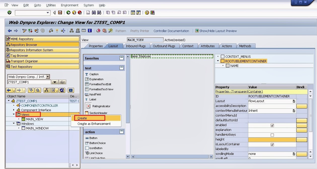Collapse the Windows tree node

14,124
